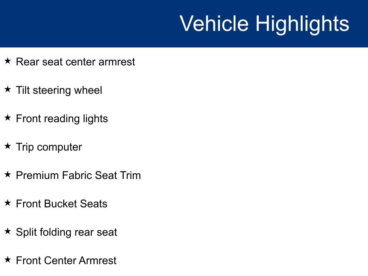Screen dimensions: 368x276
Task: Select the star before Split folding rear seat
Action: [8, 231]
